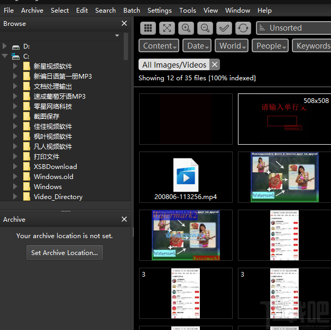Open the Date filter dropdown

[x=197, y=45]
